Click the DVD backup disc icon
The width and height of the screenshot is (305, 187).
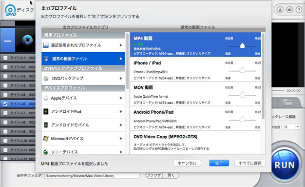click(x=46, y=79)
